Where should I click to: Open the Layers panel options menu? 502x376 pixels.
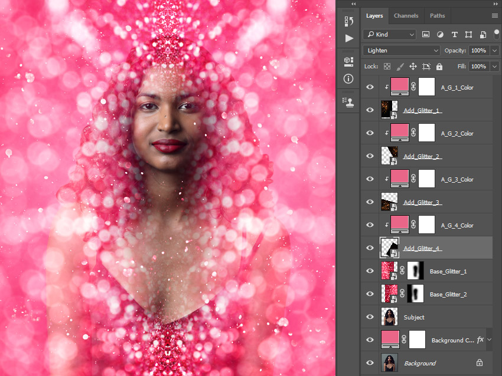click(495, 16)
